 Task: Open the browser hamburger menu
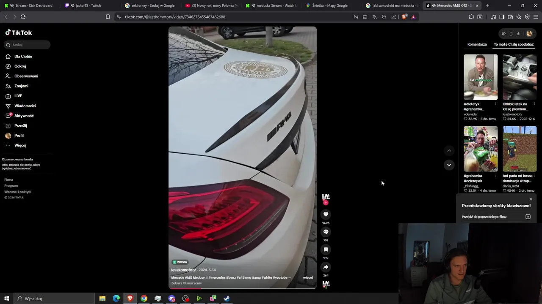(536, 17)
